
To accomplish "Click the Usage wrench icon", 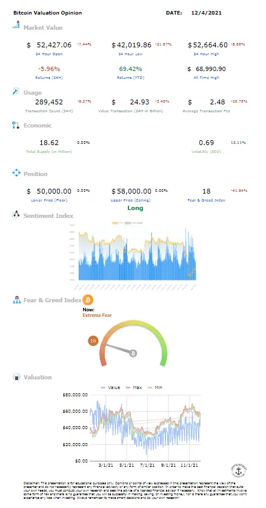I will [x=16, y=92].
